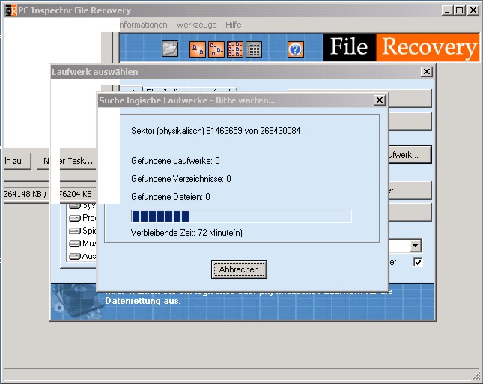
Task: Open the blue help question mark icon
Action: [x=295, y=49]
